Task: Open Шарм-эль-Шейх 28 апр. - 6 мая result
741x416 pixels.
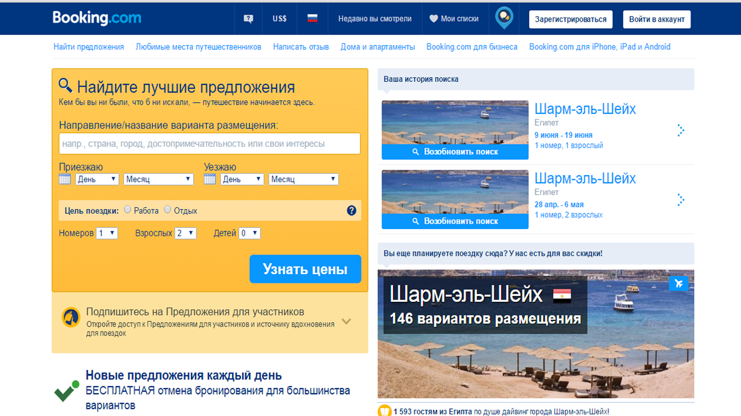Action: point(585,178)
